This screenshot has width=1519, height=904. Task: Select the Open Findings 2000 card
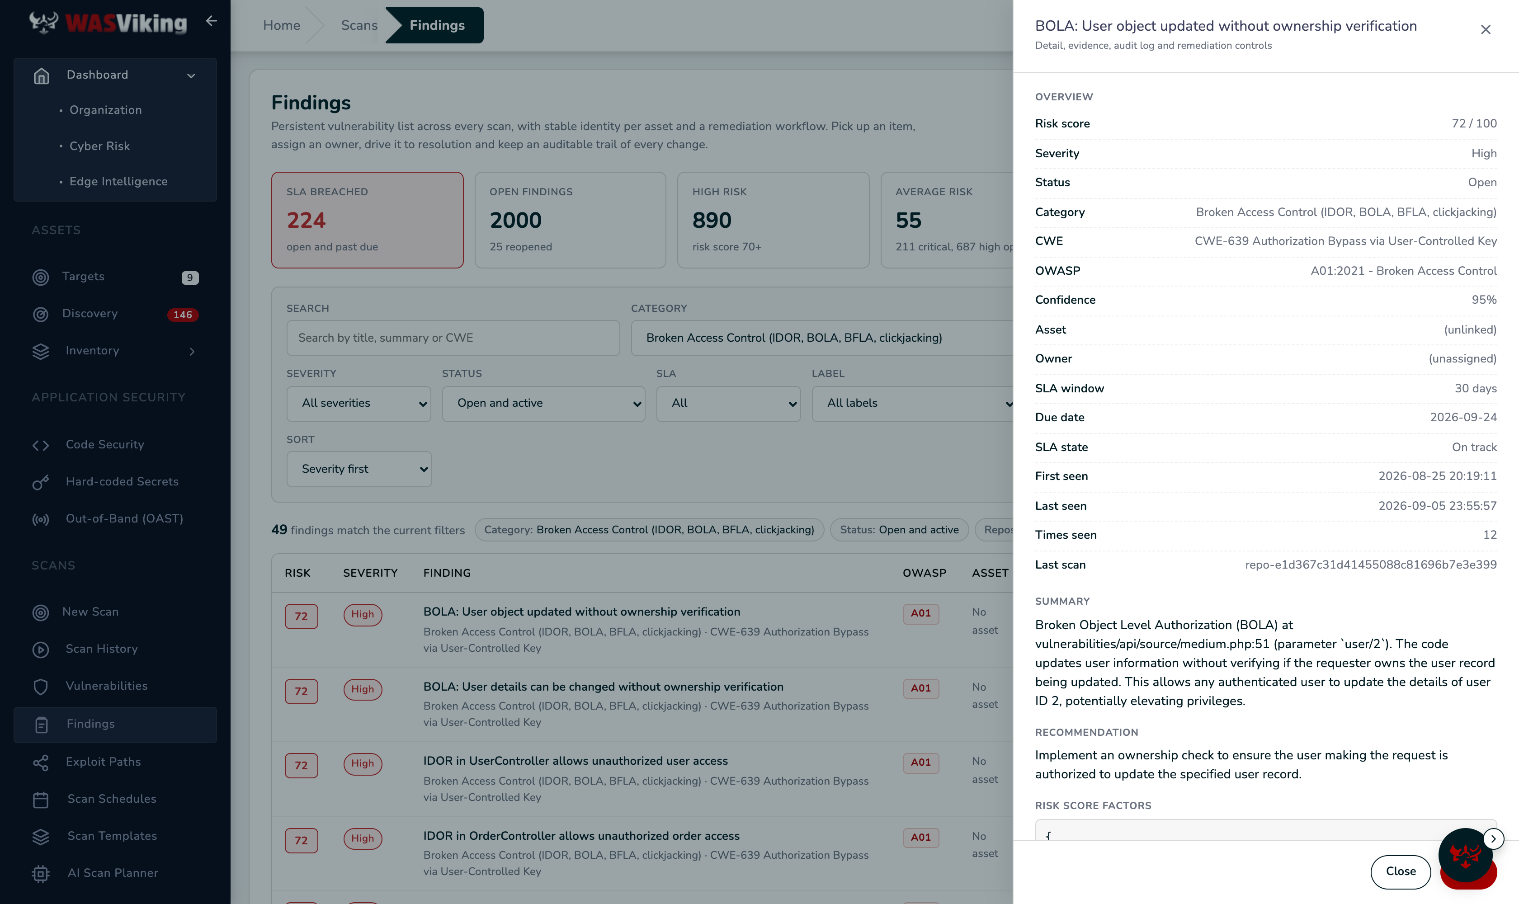(x=571, y=220)
